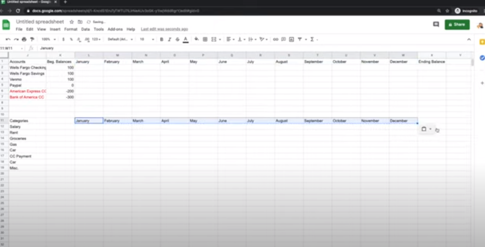Open the fill color bucket
The image size is (485, 247).
click(x=196, y=39)
